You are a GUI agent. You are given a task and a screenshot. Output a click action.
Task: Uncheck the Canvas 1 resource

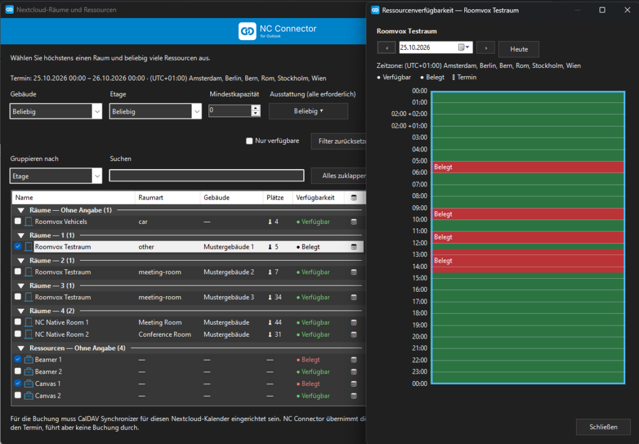17,384
